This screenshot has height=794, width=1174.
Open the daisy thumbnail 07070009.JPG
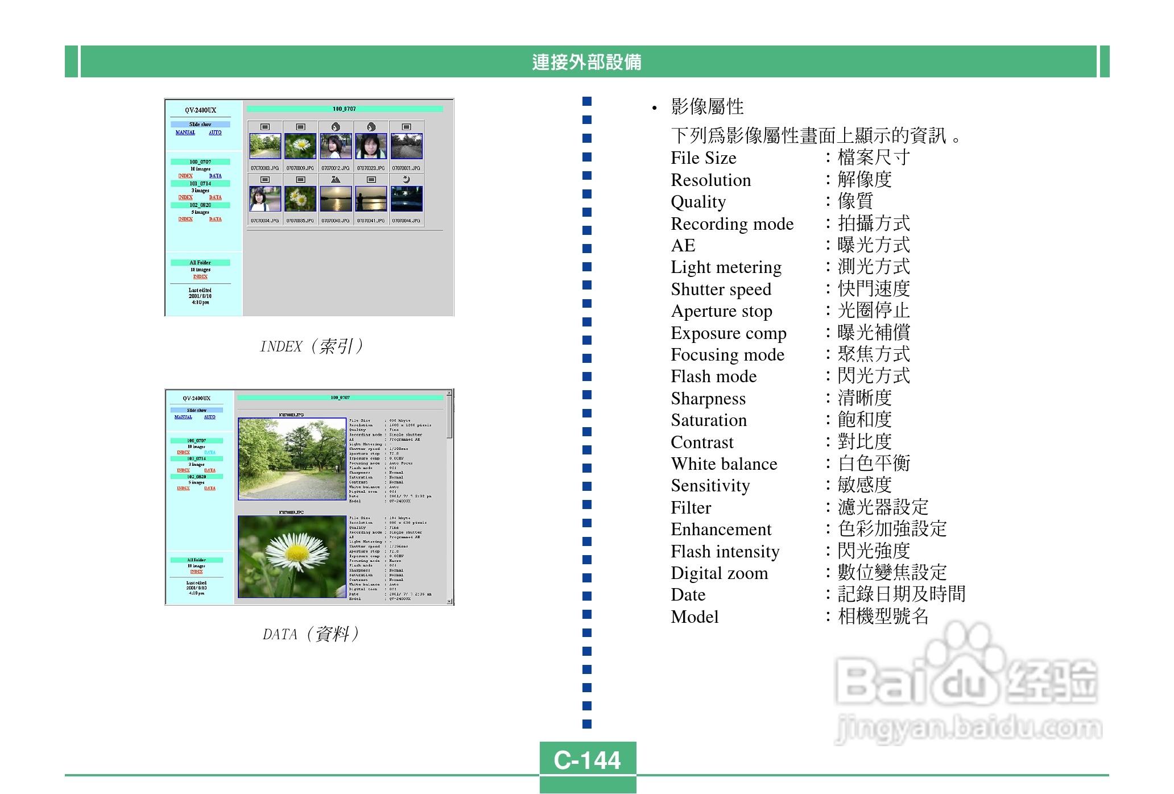point(300,146)
